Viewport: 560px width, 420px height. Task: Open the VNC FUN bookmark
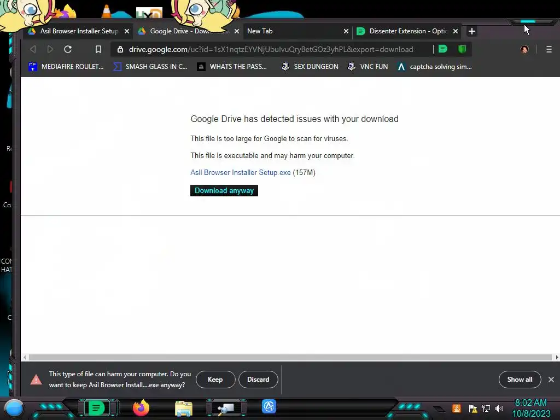click(x=367, y=66)
